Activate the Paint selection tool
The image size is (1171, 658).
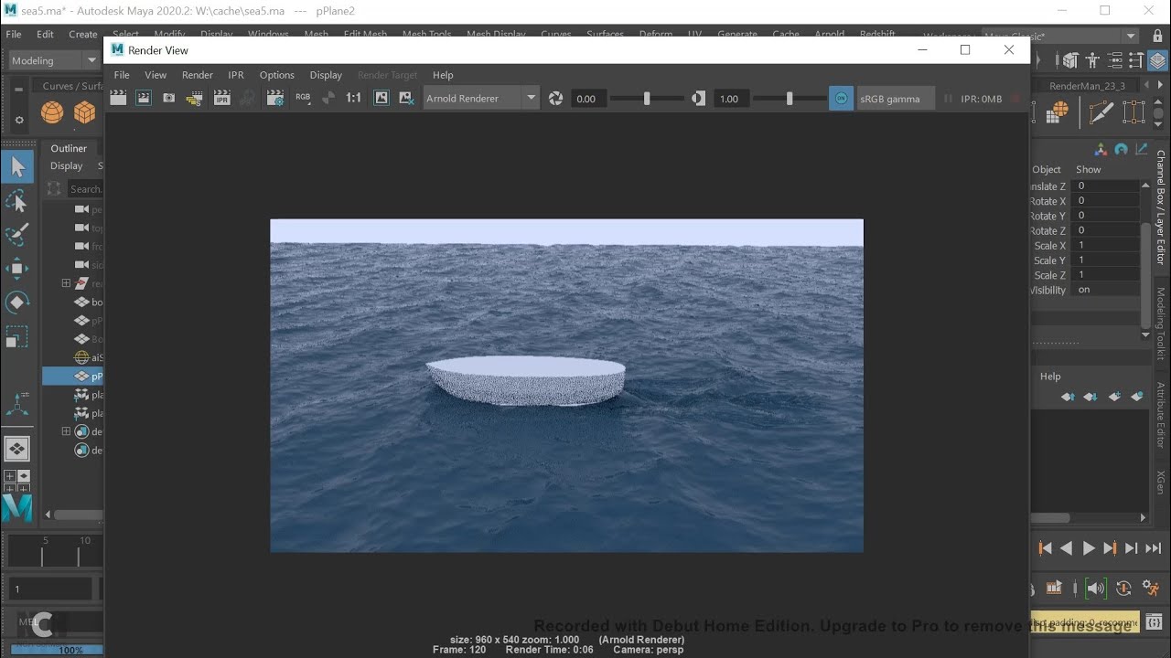point(17,235)
